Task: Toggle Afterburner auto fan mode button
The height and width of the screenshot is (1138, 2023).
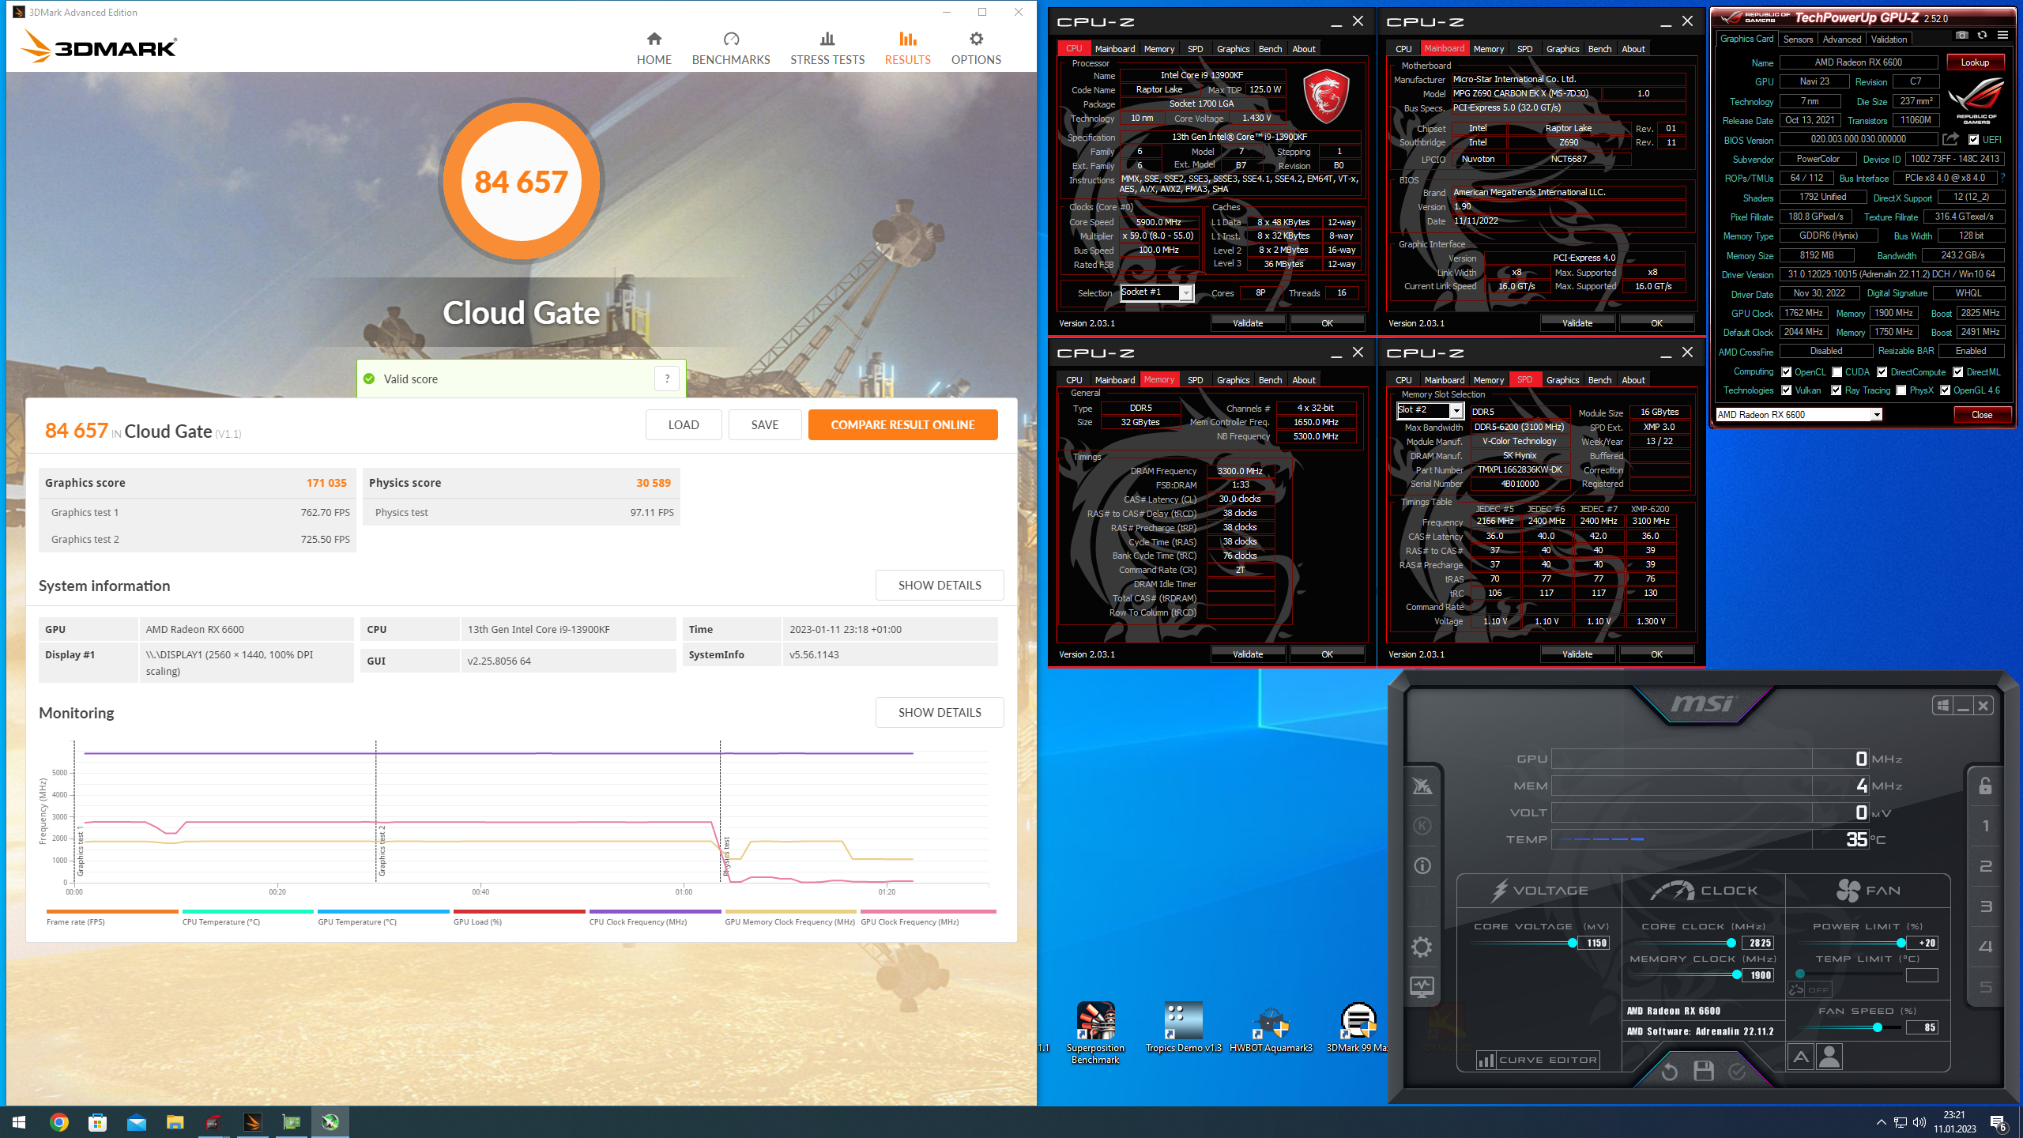Action: pyautogui.click(x=1801, y=1057)
